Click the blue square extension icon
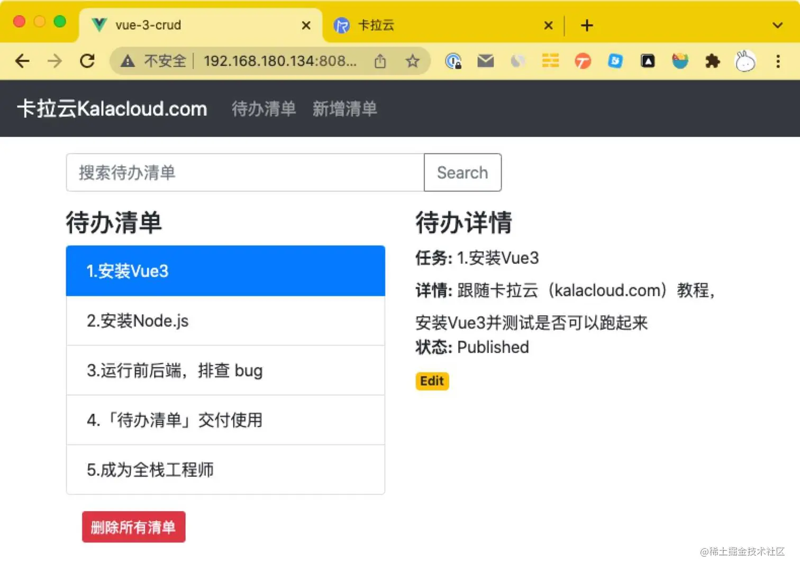This screenshot has width=800, height=572. (615, 61)
